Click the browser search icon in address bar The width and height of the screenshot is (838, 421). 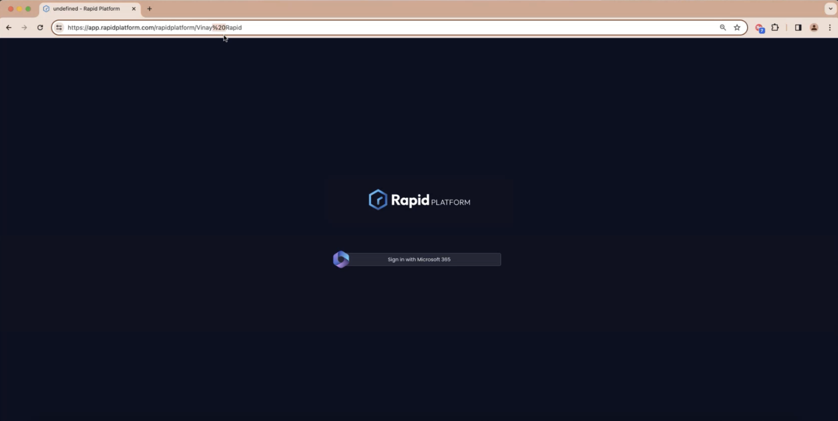pos(723,27)
